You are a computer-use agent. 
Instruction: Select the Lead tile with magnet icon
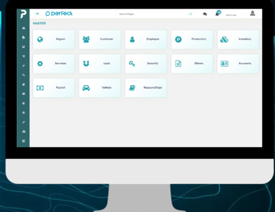point(100,64)
